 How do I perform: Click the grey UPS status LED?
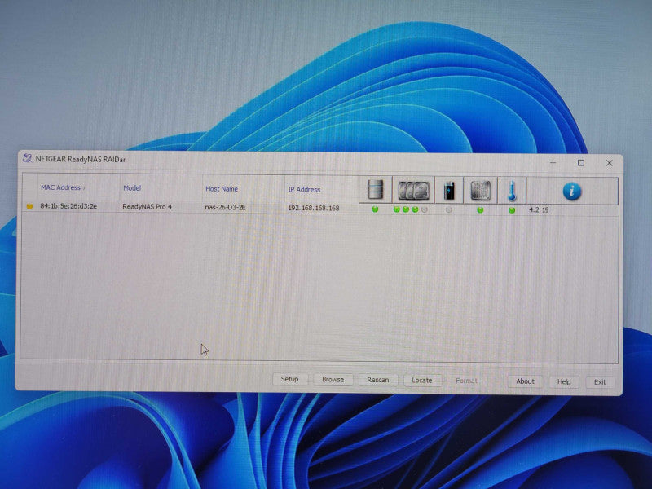449,210
